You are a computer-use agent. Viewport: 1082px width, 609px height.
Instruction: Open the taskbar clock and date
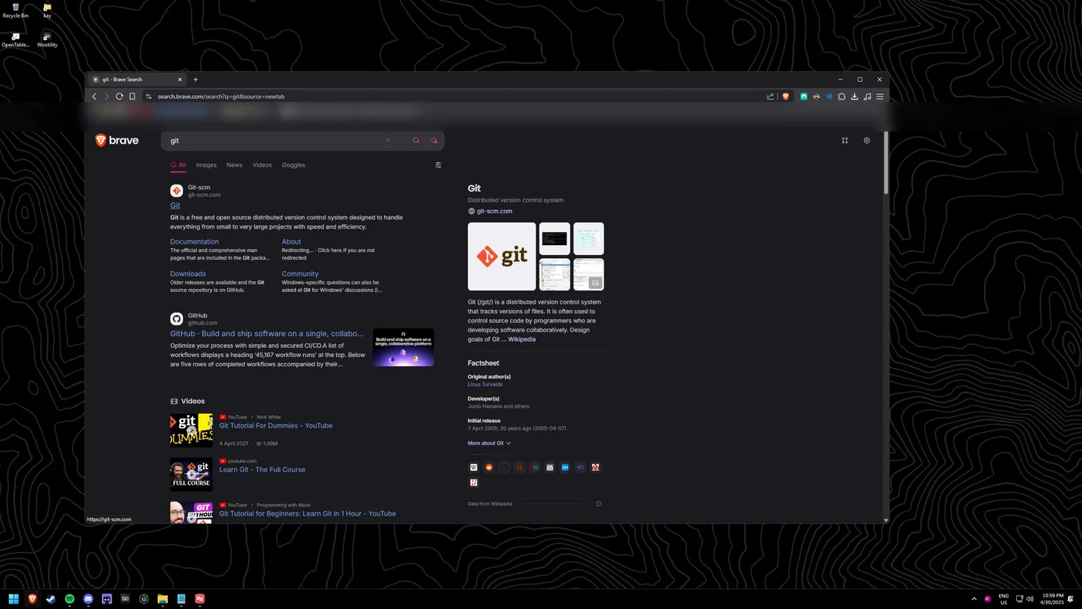pos(1053,599)
